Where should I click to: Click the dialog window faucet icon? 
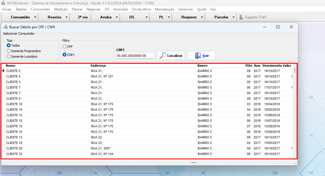coord(6,27)
